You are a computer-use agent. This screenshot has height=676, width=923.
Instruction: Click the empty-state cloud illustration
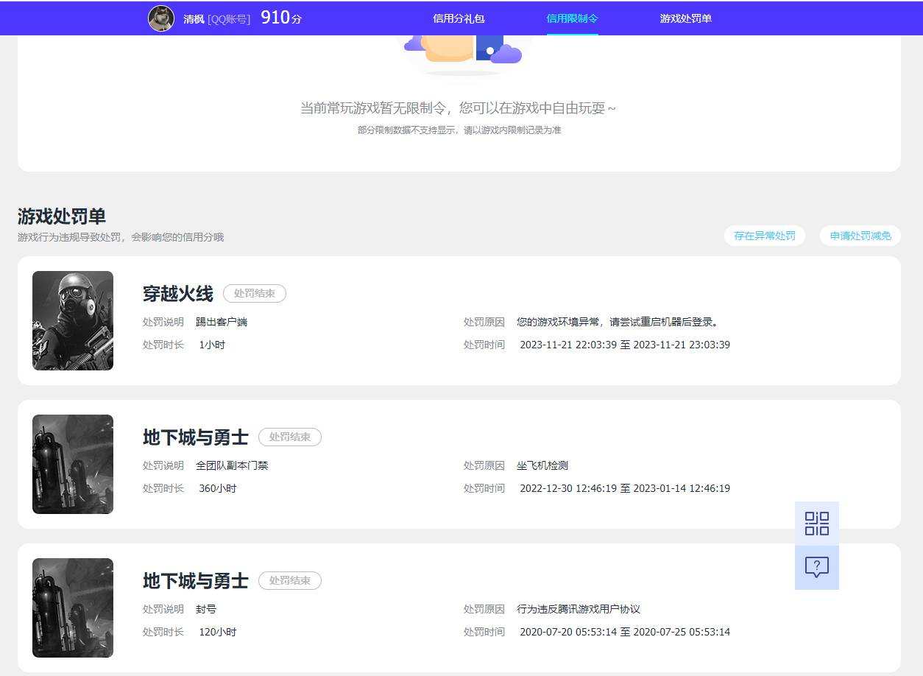pos(462,54)
